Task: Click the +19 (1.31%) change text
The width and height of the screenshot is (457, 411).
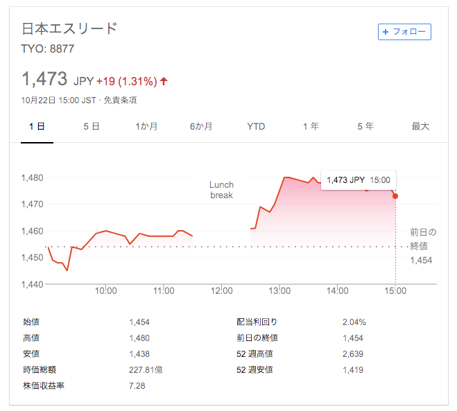Action: pos(127,81)
